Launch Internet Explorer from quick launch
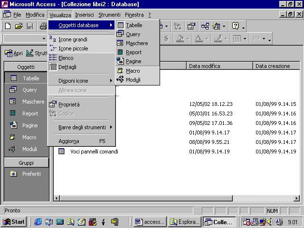Screen dimensions: 304x228 (38, 222)
